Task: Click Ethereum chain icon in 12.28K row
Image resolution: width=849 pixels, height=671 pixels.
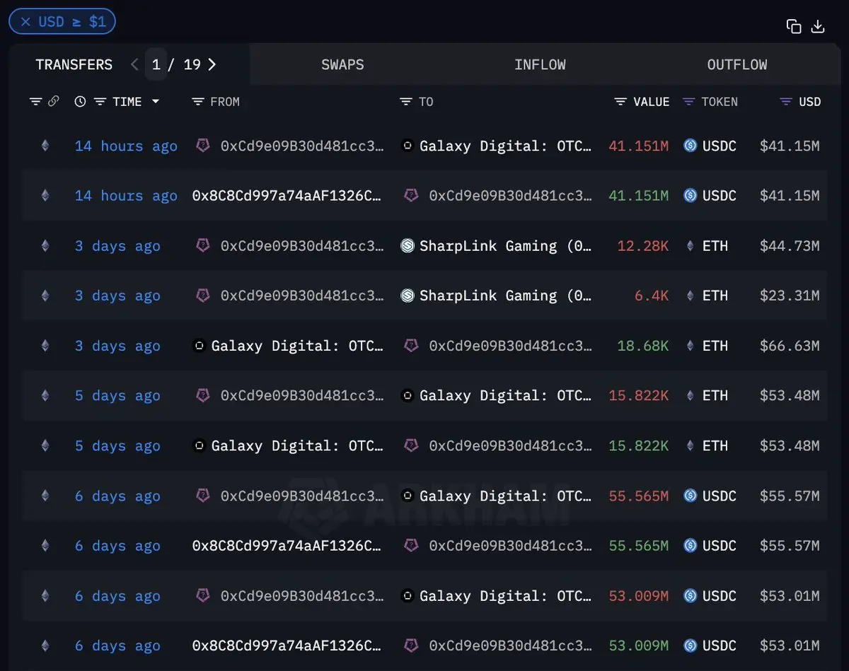Action: click(45, 246)
